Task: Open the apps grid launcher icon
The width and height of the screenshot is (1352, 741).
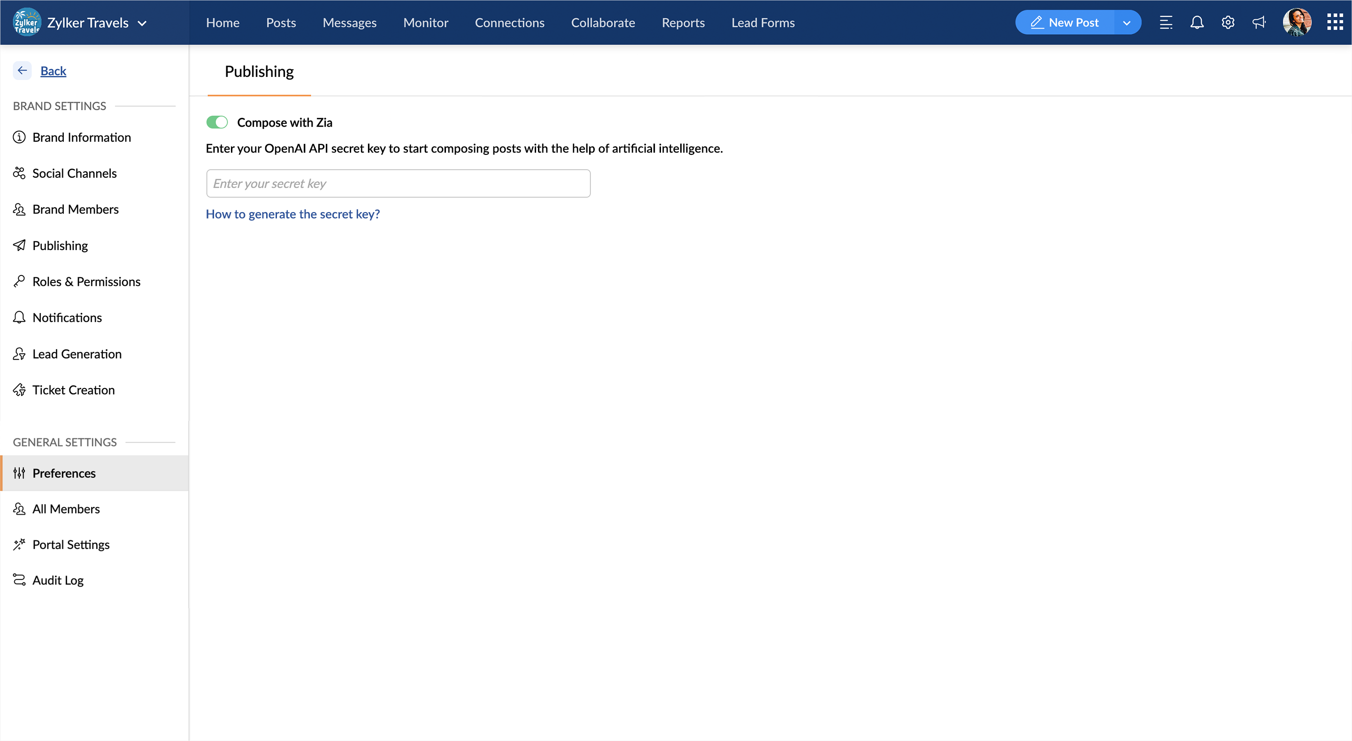Action: (1335, 23)
